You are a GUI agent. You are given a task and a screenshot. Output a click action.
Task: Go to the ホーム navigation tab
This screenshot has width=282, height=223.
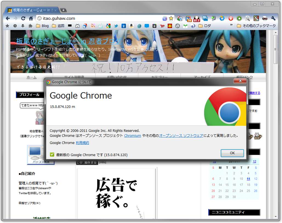click(x=32, y=77)
